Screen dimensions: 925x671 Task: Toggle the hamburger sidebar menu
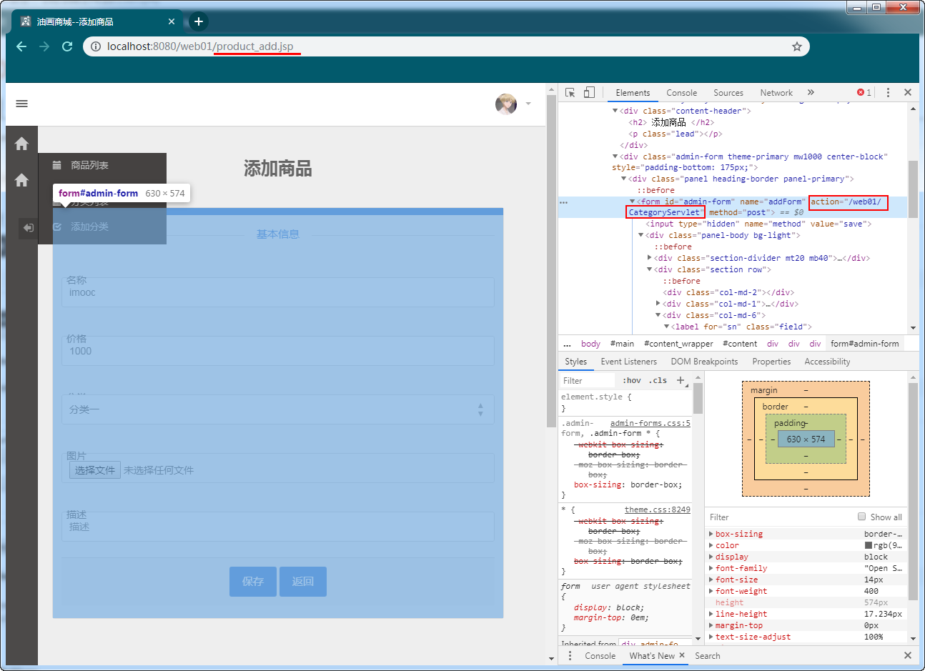pos(22,104)
